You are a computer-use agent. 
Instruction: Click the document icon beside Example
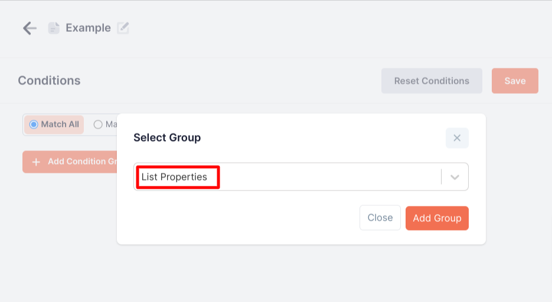54,28
